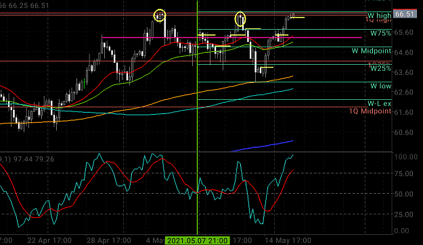Click the "14 May 17:00" time axis label
The width and height of the screenshot is (423, 245).
click(x=288, y=240)
